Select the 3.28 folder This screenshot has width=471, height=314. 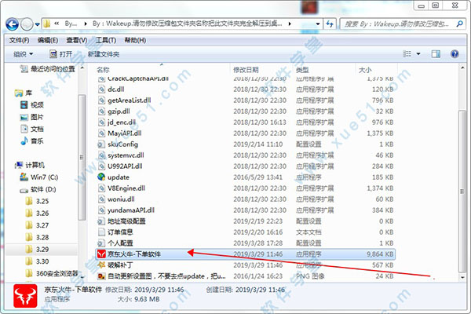(x=37, y=237)
